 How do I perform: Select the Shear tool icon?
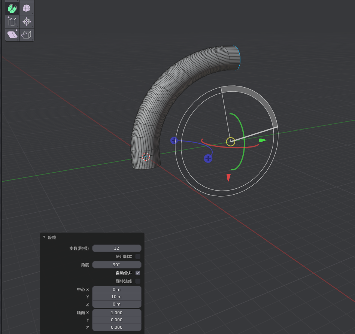[12, 35]
